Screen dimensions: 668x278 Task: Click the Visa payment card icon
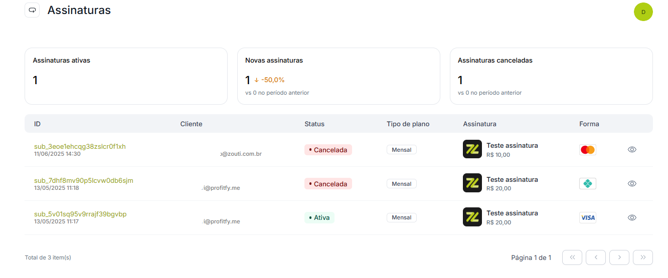coord(587,217)
